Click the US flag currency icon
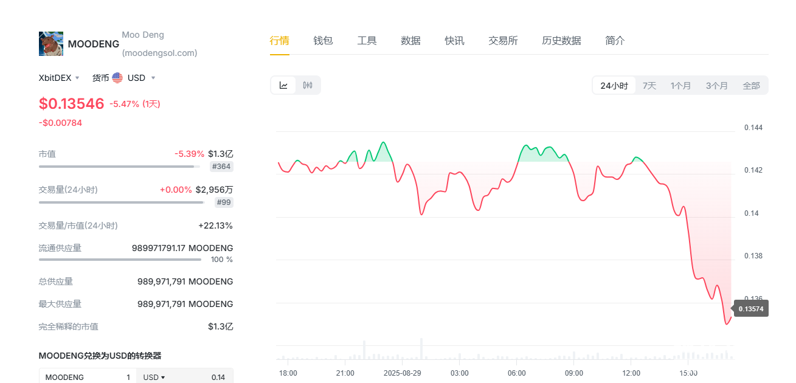The image size is (796, 383). (x=117, y=78)
